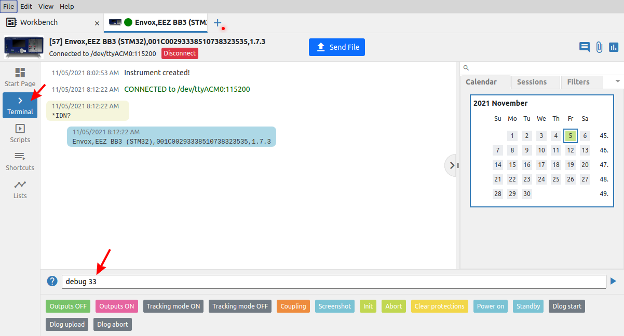Open the command help question icon
The image size is (624, 336).
52,281
